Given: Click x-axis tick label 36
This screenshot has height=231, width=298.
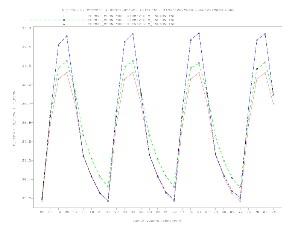Looking at the screenshot, I should click(x=141, y=212).
